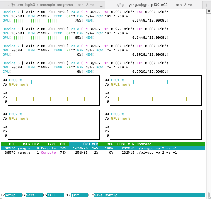Viewport: 211px width, 199px height.
Task: Click the GPU0 % chart legend
Action: (15, 80)
